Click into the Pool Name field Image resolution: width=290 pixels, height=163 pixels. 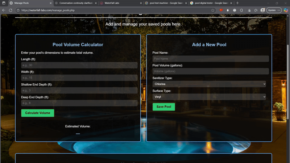click(211, 59)
